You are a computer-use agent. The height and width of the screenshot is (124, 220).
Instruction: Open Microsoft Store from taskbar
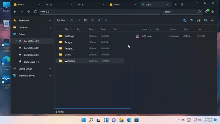click(136, 120)
